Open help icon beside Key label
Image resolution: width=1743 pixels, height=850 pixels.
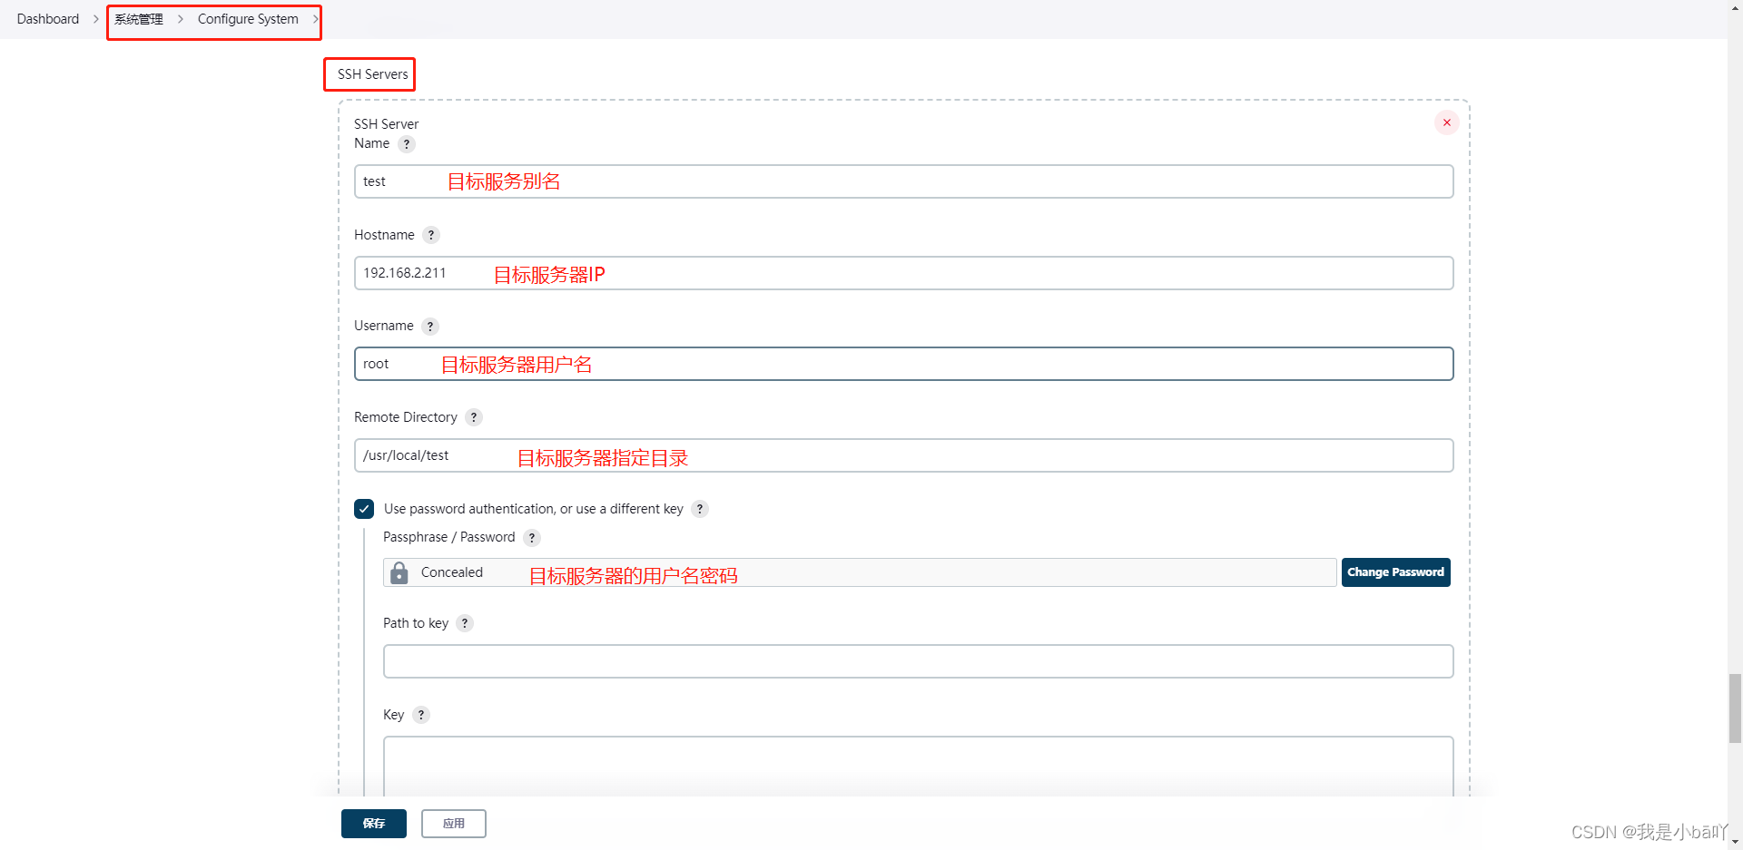(421, 715)
